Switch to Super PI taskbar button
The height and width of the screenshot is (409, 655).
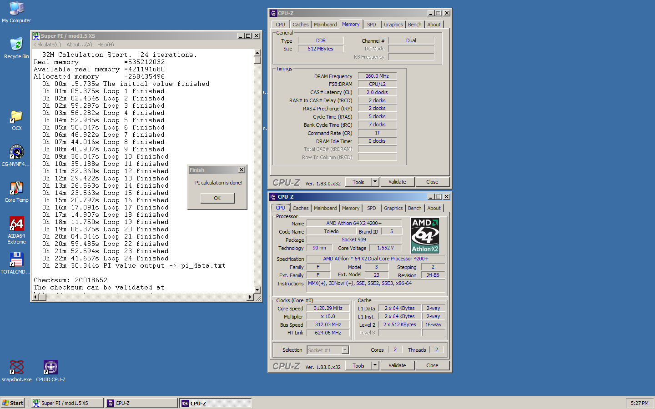pyautogui.click(x=67, y=403)
